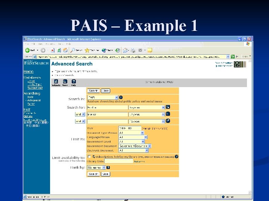Click the top Search button
269x201 pixels.
click(x=93, y=91)
